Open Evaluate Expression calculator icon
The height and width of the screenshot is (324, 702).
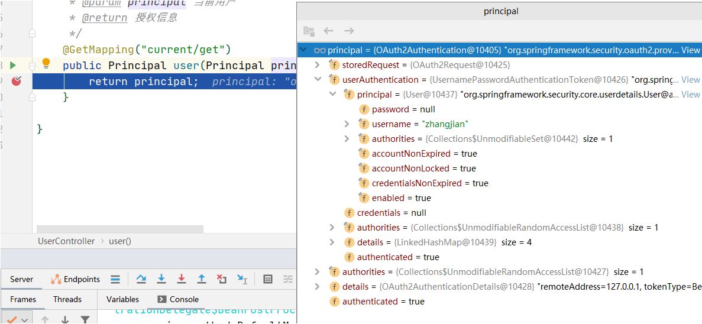268,279
